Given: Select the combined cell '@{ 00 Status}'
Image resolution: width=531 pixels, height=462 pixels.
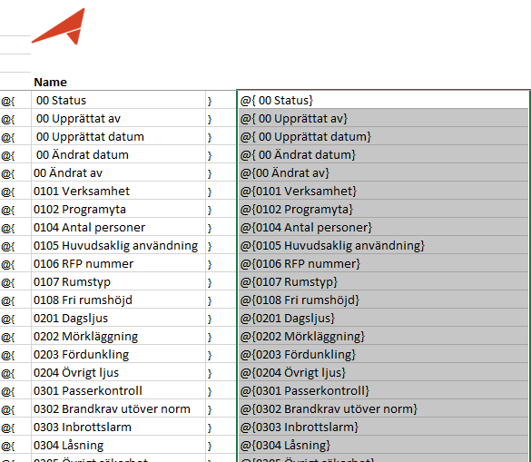Looking at the screenshot, I should [383, 100].
